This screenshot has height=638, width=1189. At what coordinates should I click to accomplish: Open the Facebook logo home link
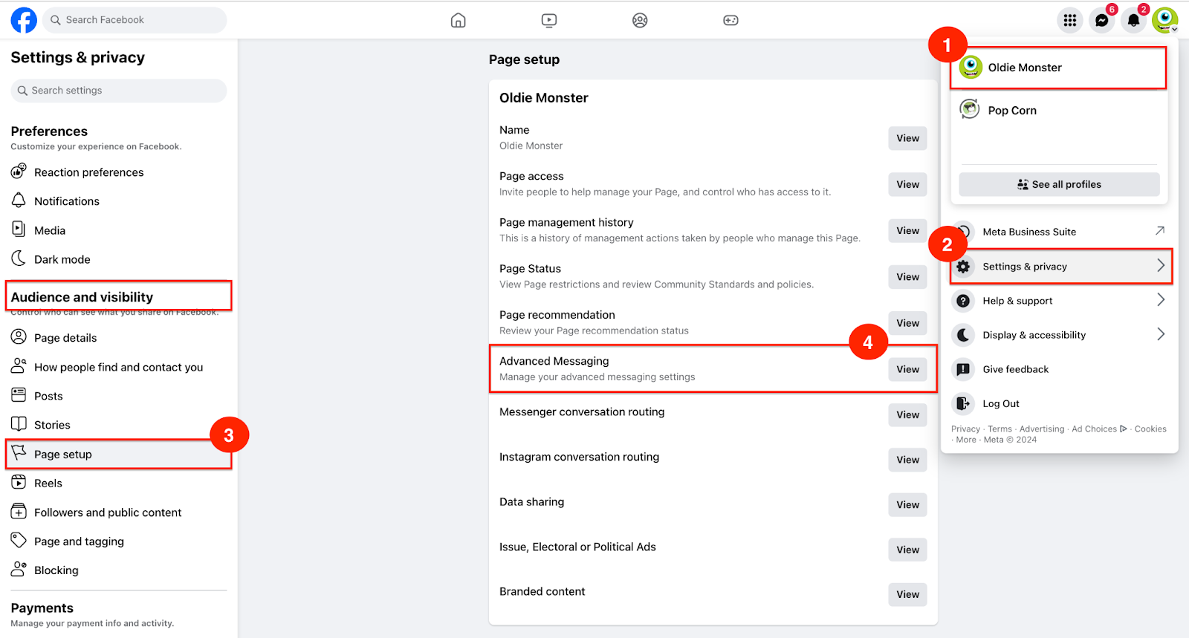coord(24,20)
